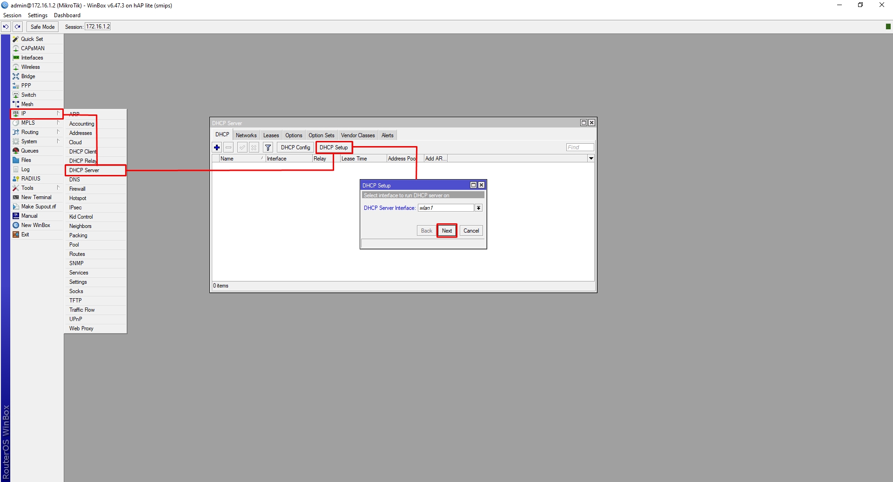Click the Session address field
Viewport: 893px width, 482px height.
pos(98,27)
